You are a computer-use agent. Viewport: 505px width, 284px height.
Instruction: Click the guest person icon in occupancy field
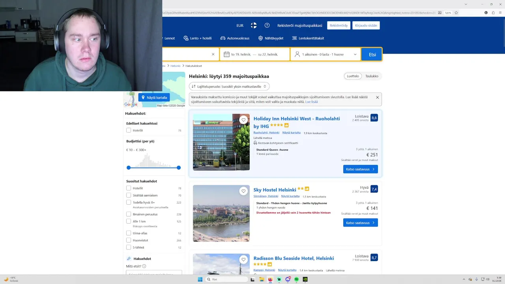(x=297, y=54)
